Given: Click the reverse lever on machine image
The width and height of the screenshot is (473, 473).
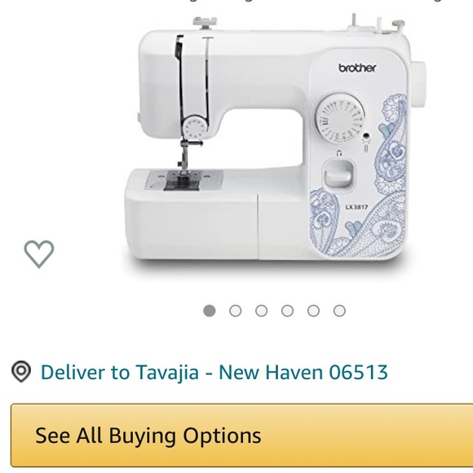Looking at the screenshot, I should pyautogui.click(x=338, y=174).
